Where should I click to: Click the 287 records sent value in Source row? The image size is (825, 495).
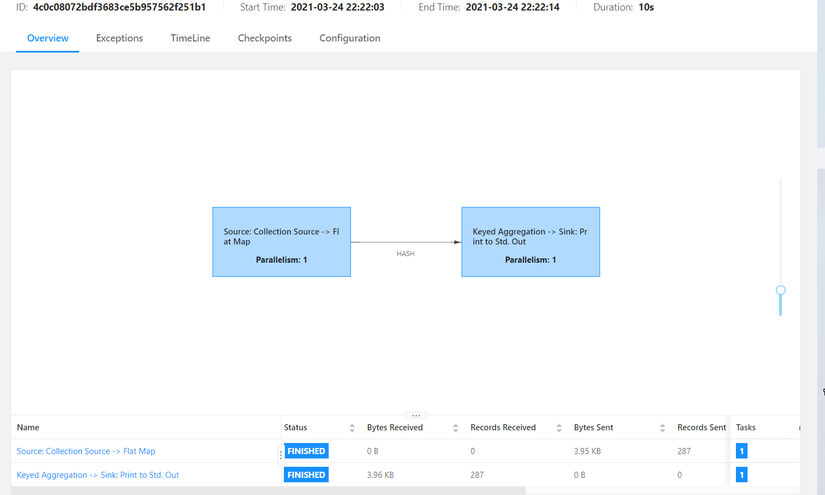(684, 451)
